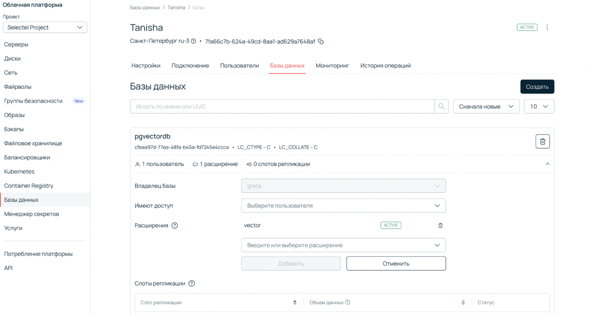Collapse the pgvectordb details with the chevron
This screenshot has width=594, height=315.
(x=548, y=164)
